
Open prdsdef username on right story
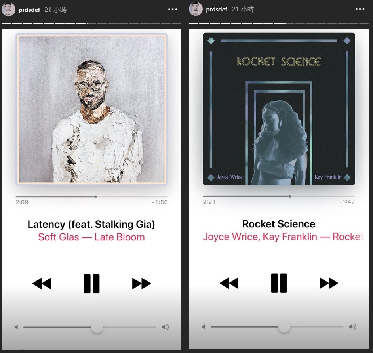(217, 10)
